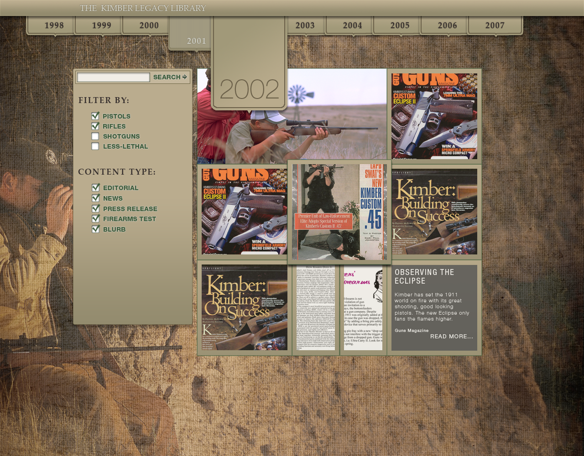Viewport: 584px width, 456px height.
Task: Open the 2005 year tab
Action: pyautogui.click(x=397, y=26)
